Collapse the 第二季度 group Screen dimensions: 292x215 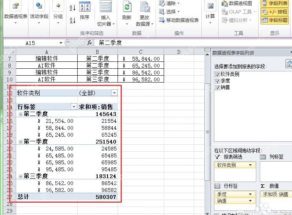point(20,114)
